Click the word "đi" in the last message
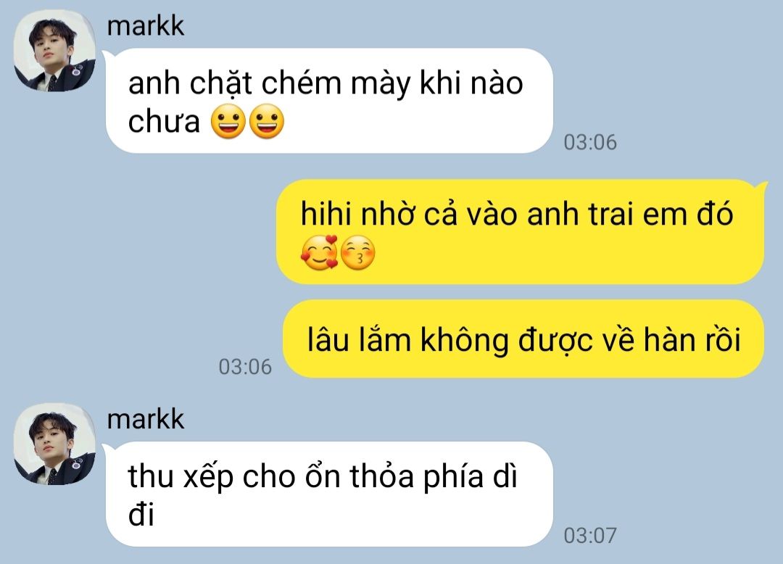This screenshot has height=564, width=783. tap(141, 514)
